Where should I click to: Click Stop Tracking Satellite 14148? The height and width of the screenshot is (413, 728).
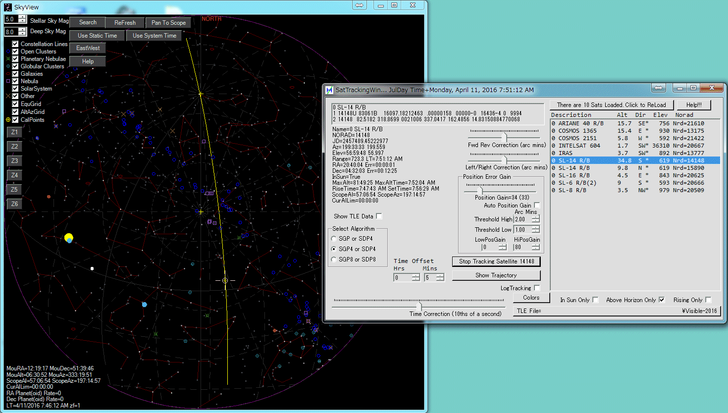click(496, 261)
